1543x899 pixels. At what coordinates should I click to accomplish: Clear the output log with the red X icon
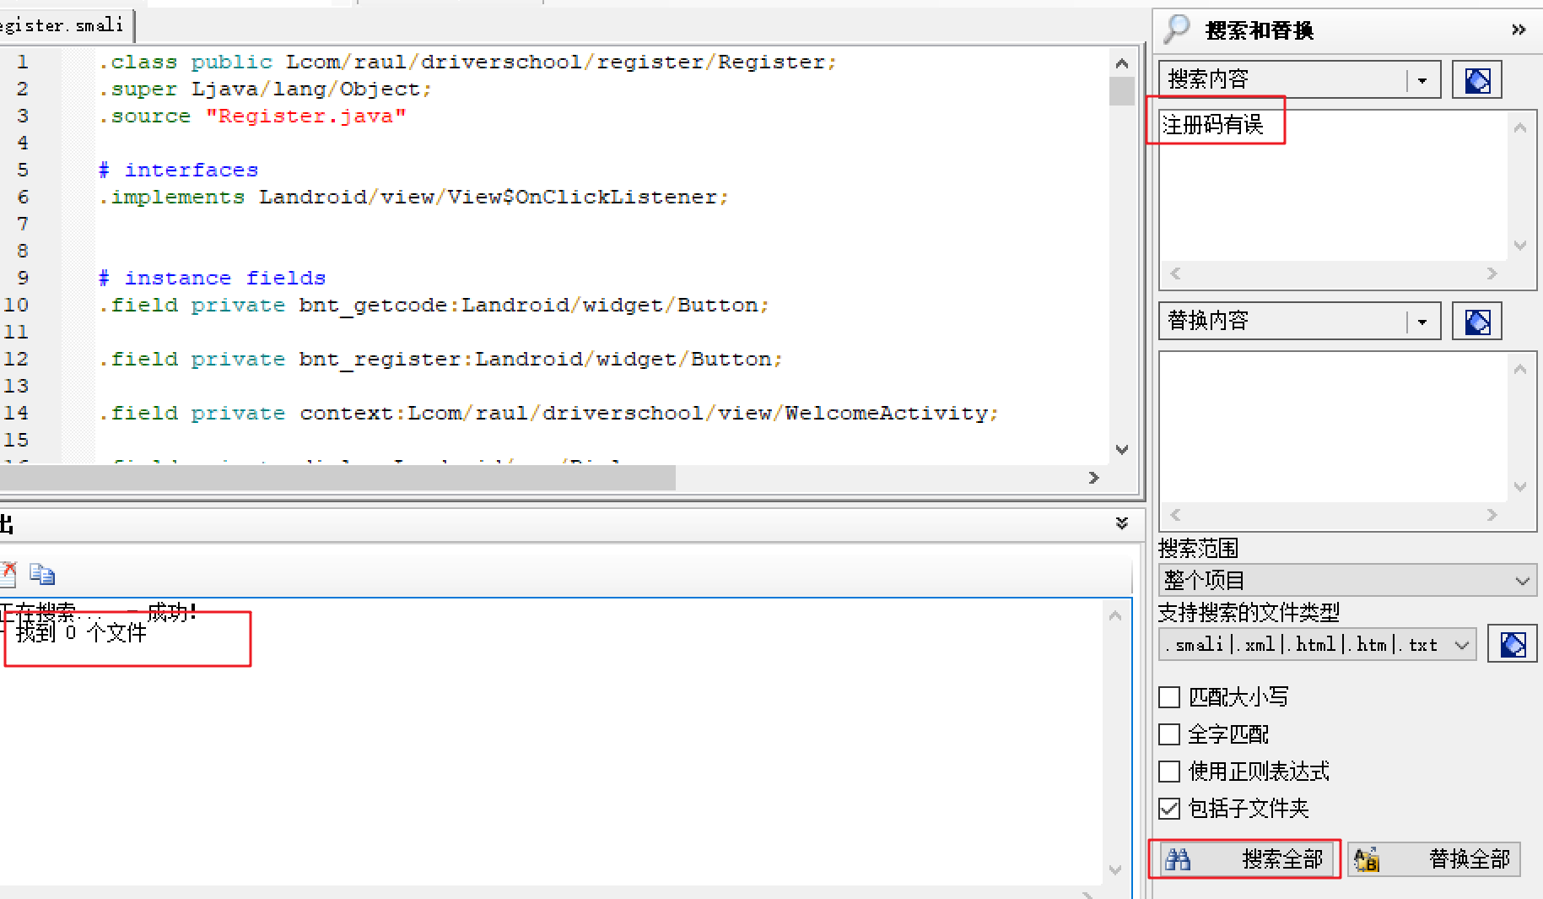[8, 575]
